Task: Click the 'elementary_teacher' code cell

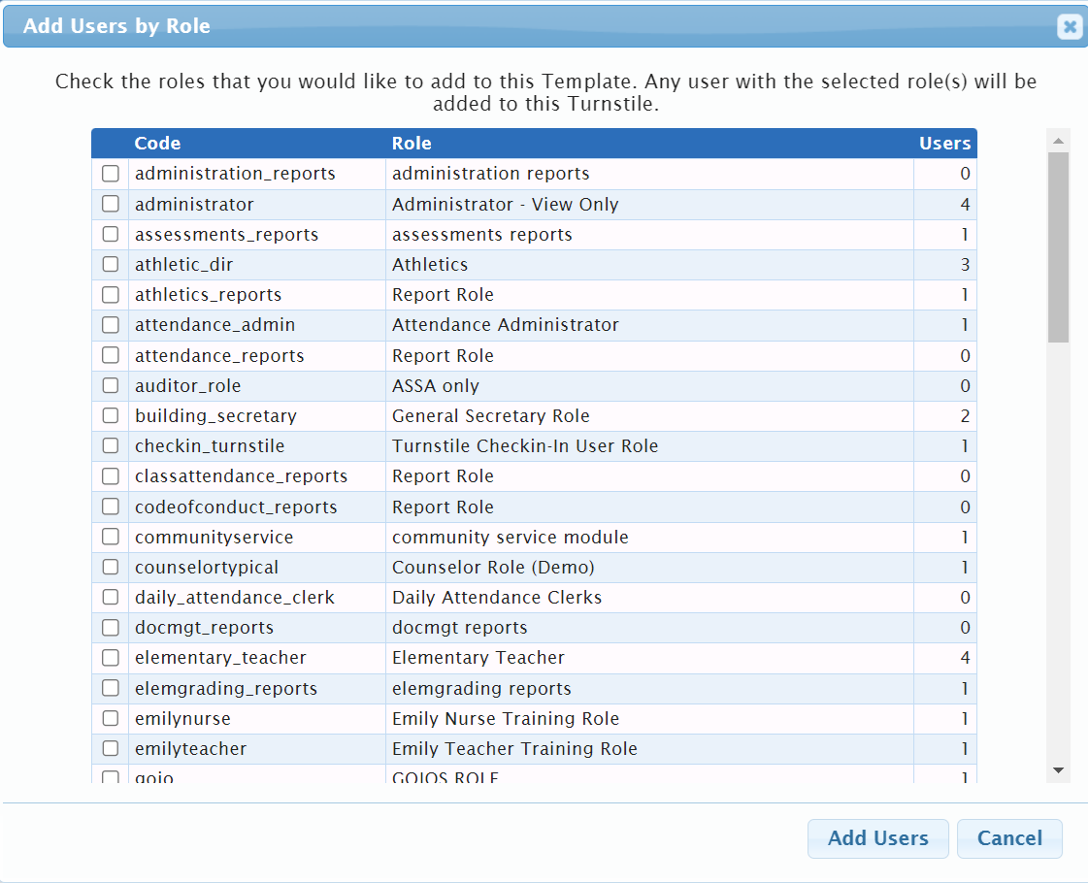Action: [x=257, y=658]
